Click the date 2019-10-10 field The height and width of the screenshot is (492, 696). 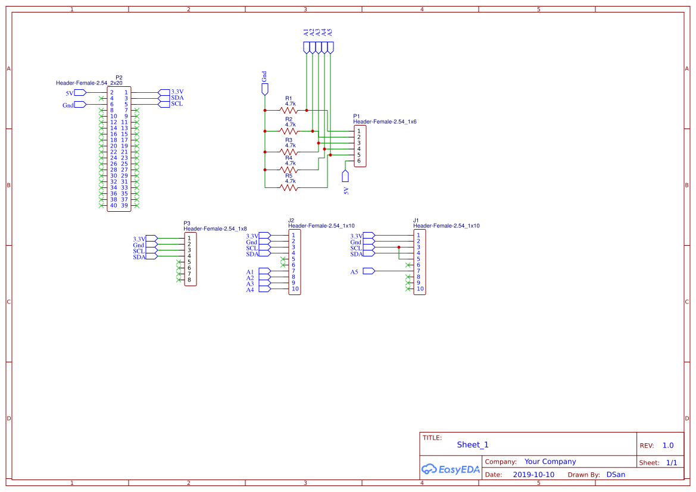coord(533,474)
